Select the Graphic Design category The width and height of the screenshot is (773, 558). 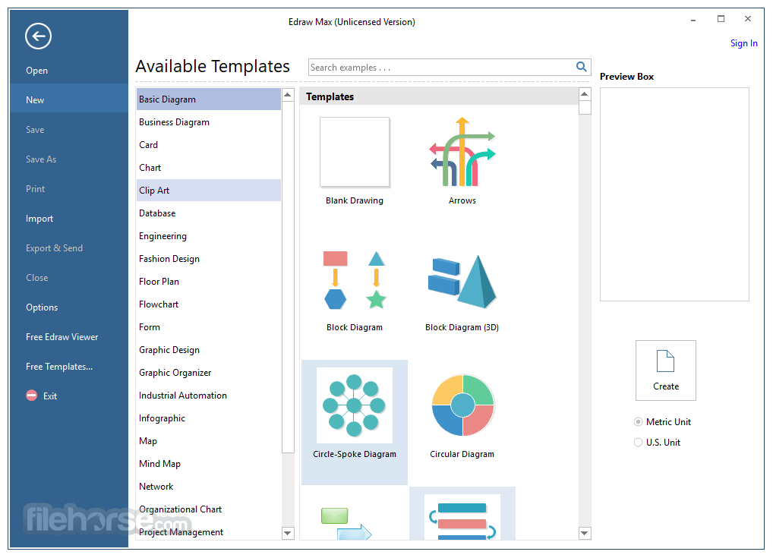coord(209,349)
